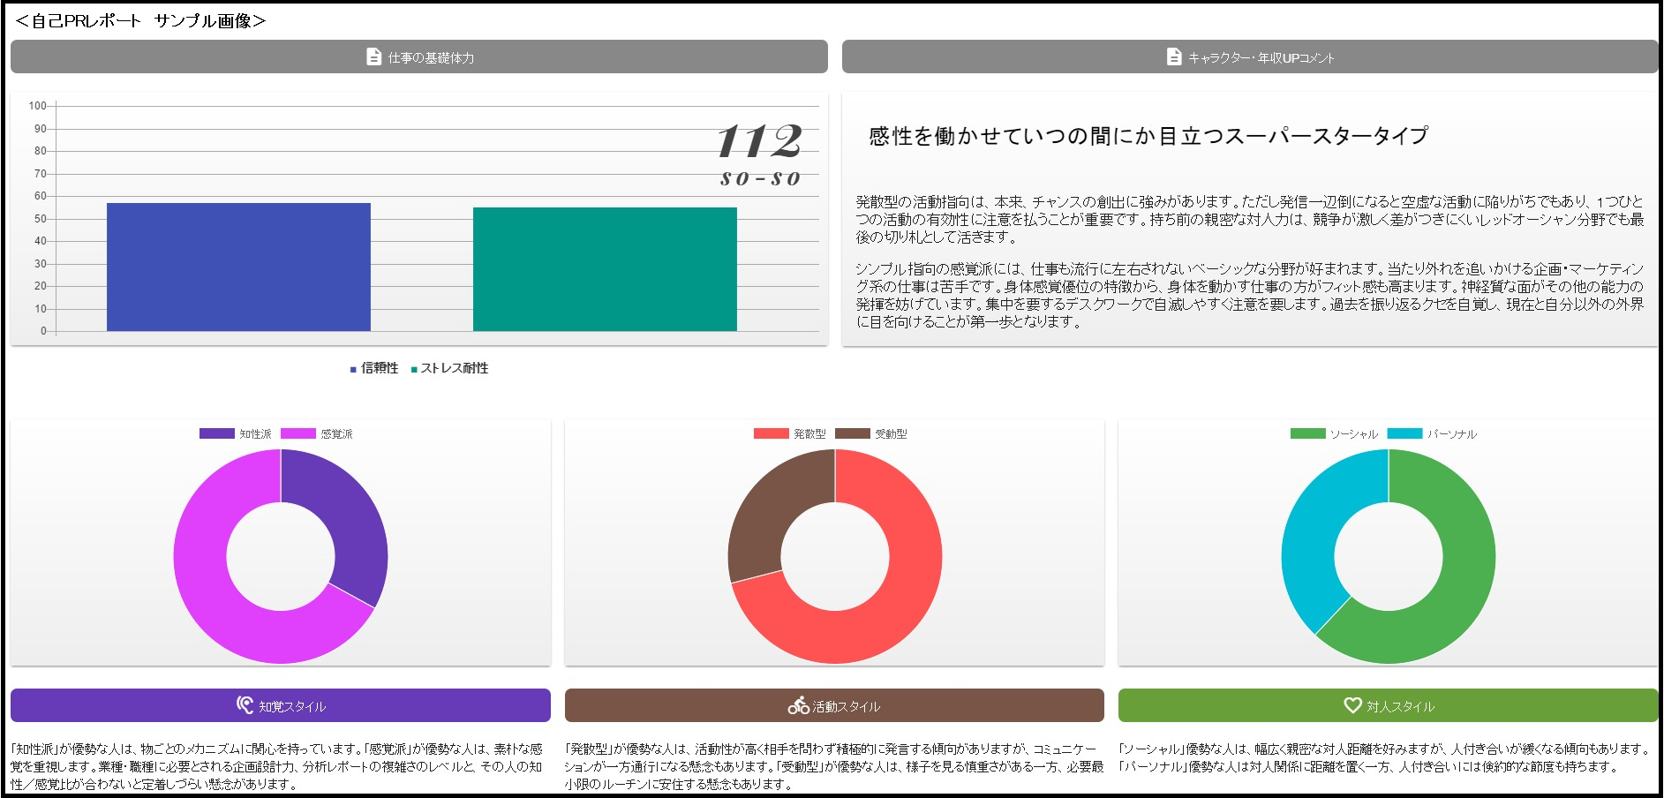The width and height of the screenshot is (1664, 798).
Task: Click paragraph starting 発散型の活動指向は
Action: [x=1250, y=219]
